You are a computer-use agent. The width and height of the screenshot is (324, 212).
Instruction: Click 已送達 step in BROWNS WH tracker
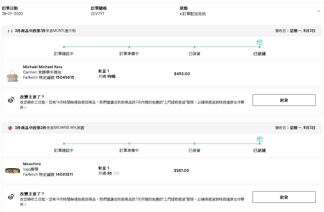tap(260, 150)
